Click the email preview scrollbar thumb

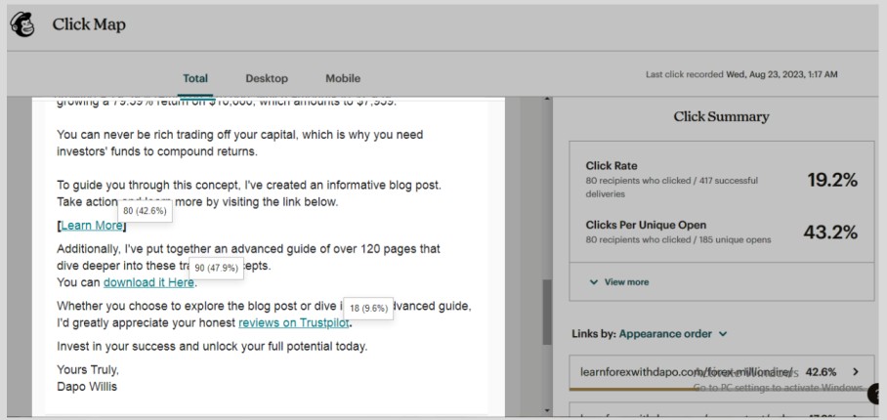(x=547, y=312)
